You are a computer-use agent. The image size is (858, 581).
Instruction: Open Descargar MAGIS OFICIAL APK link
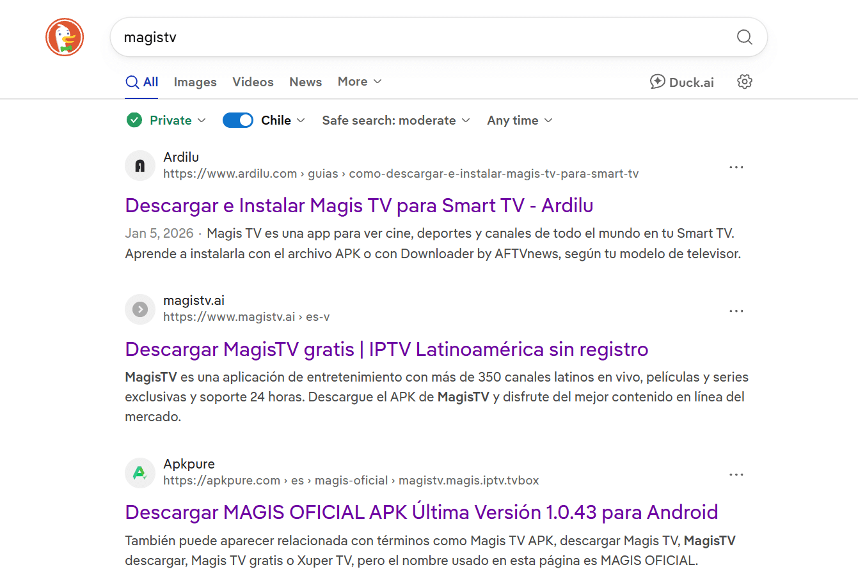[x=422, y=512]
